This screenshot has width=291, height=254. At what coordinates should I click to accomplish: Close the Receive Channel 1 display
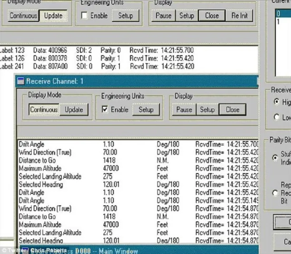232,110
